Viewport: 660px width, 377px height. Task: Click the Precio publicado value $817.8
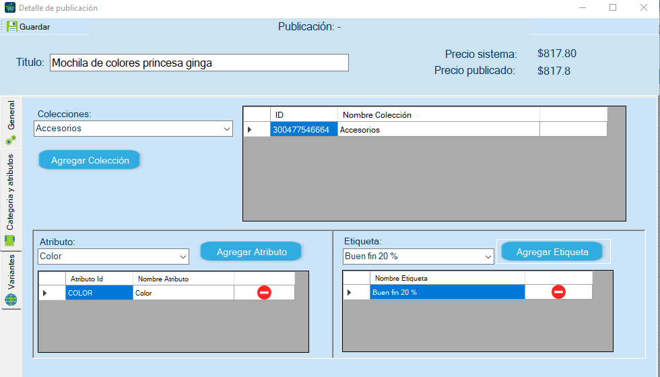click(x=554, y=71)
